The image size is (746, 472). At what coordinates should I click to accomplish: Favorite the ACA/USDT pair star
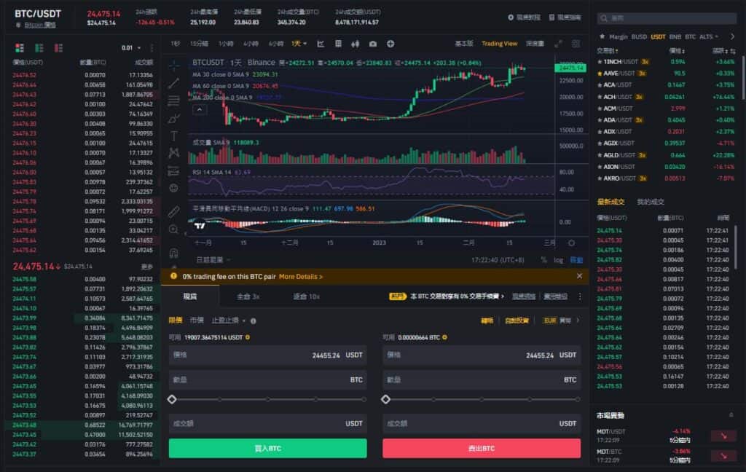tap(600, 85)
